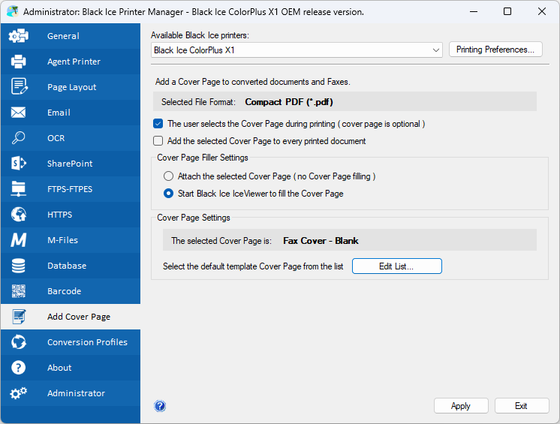This screenshot has width=560, height=424.
Task: Click the Agent Printer icon
Action: pos(19,62)
